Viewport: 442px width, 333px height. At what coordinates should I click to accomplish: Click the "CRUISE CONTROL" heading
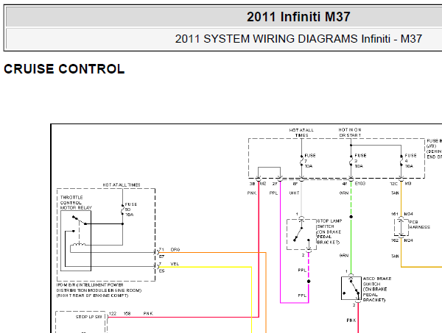pyautogui.click(x=64, y=69)
